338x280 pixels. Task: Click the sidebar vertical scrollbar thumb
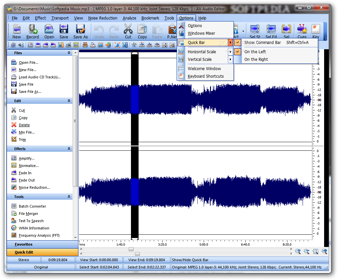[75, 121]
